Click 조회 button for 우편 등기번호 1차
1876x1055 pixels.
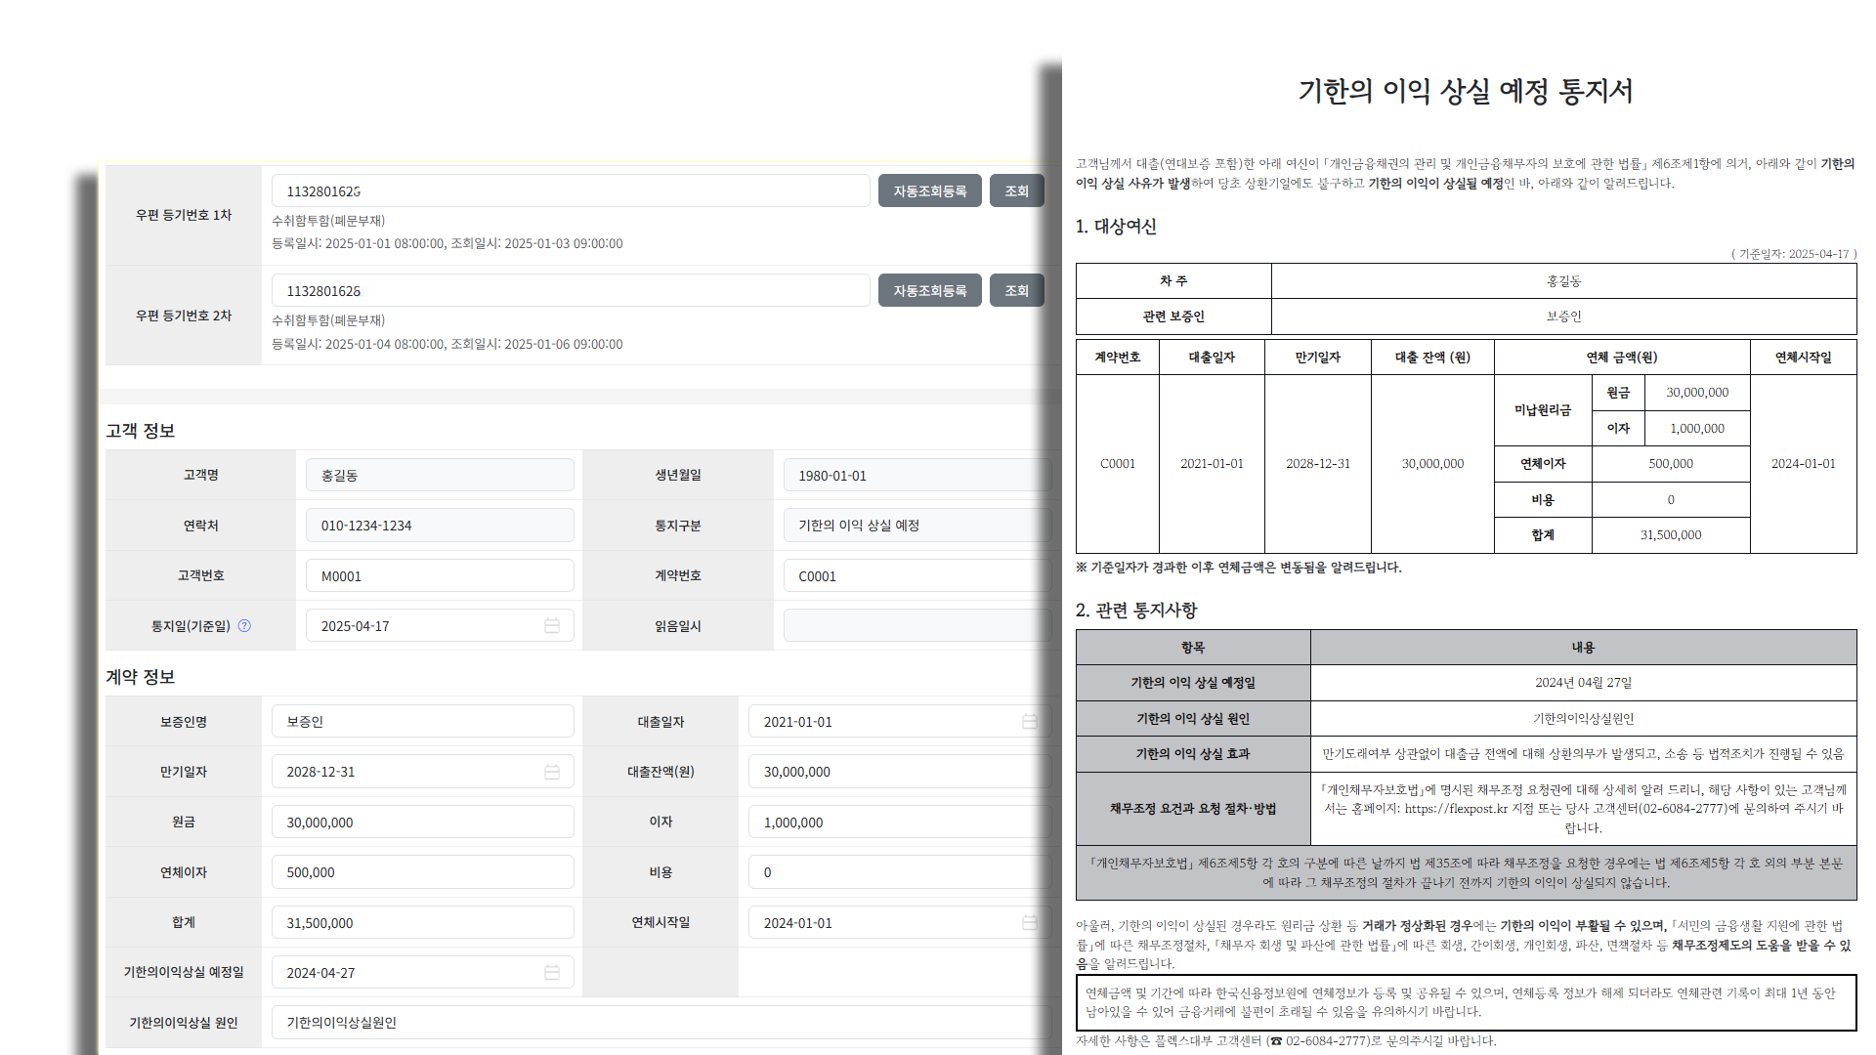click(x=1016, y=191)
